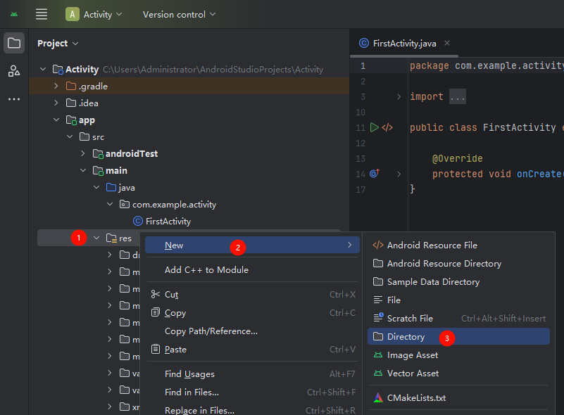
Task: Select the com.example.activity package
Action: pyautogui.click(x=174, y=205)
